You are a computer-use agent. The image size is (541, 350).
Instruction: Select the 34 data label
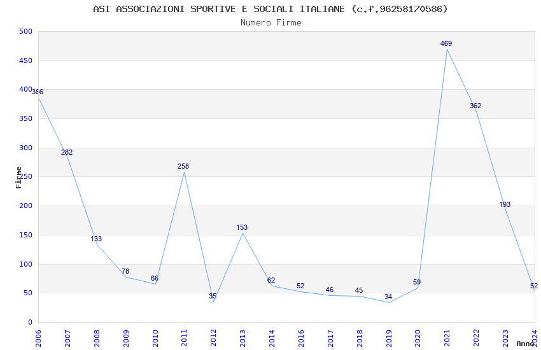(388, 297)
